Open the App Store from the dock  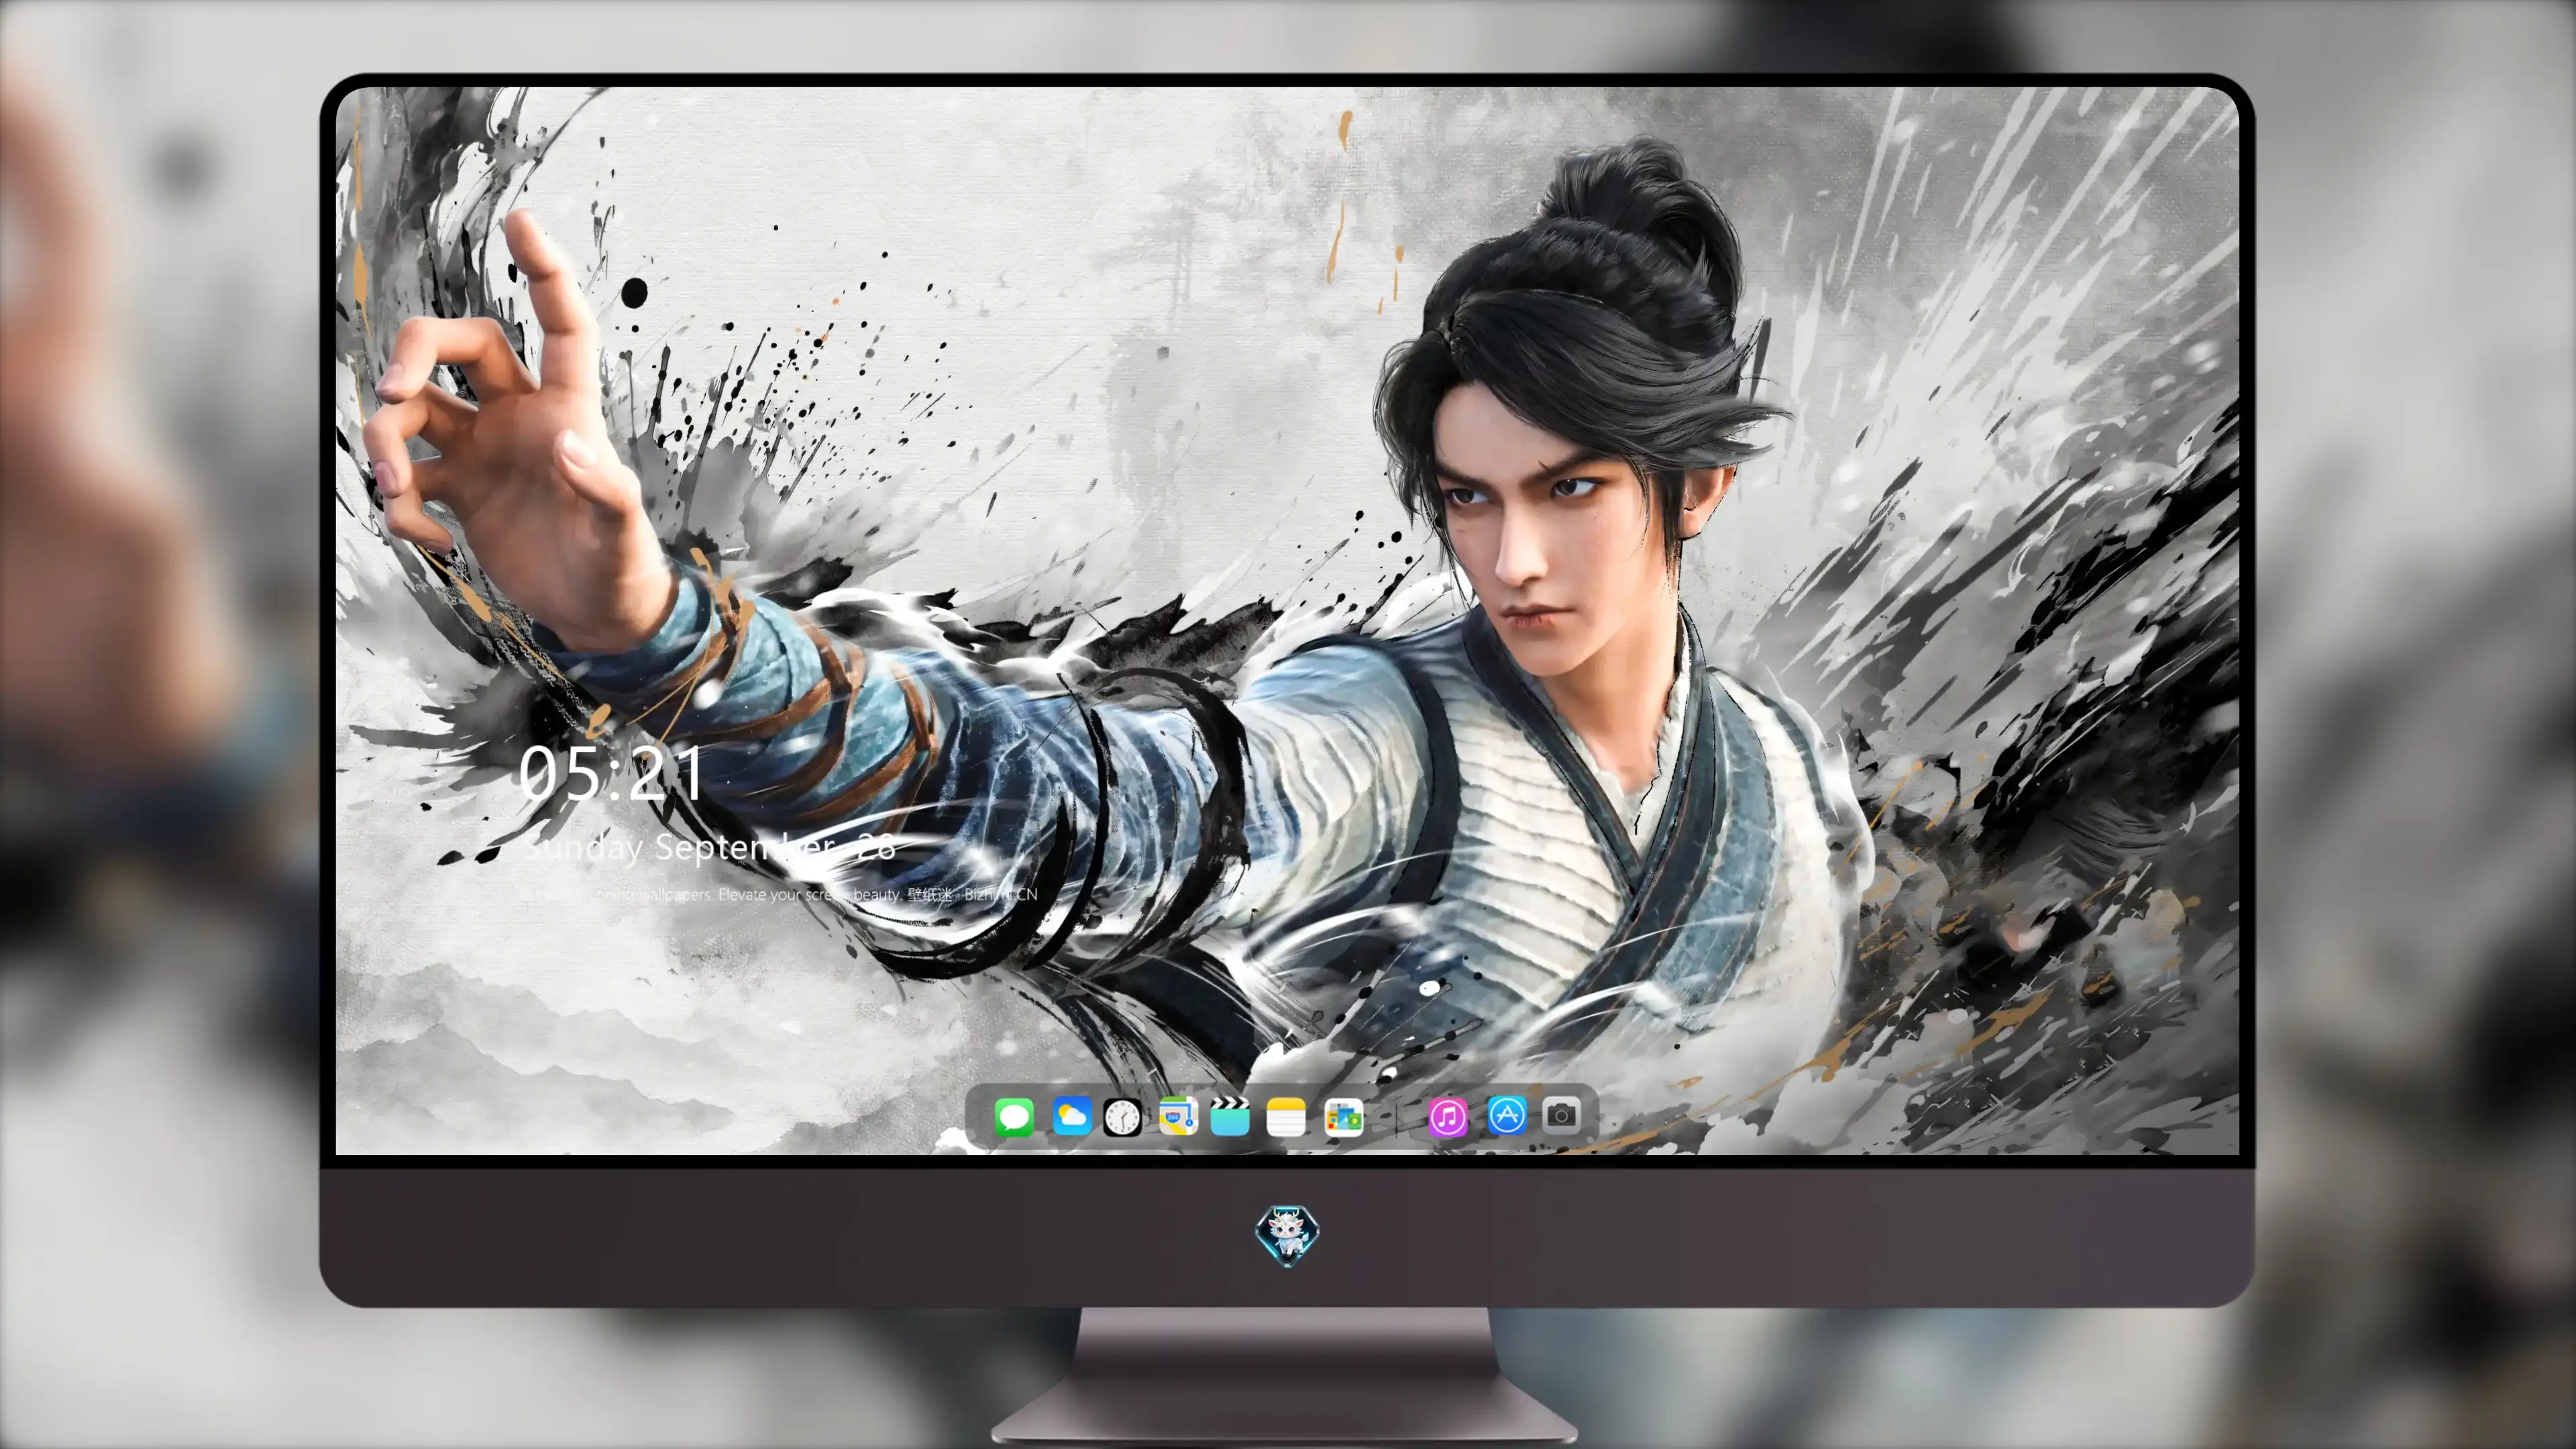tap(1506, 1116)
